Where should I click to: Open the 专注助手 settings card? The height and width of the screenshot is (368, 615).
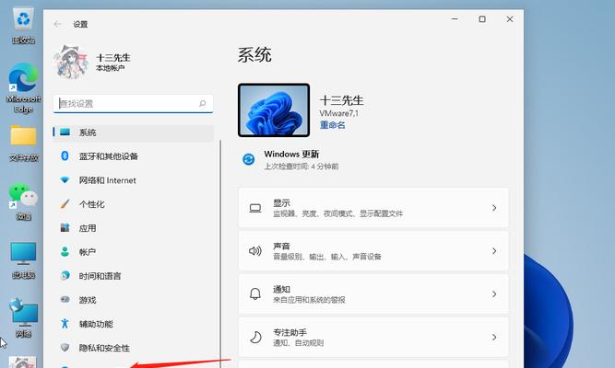pyautogui.click(x=373, y=337)
